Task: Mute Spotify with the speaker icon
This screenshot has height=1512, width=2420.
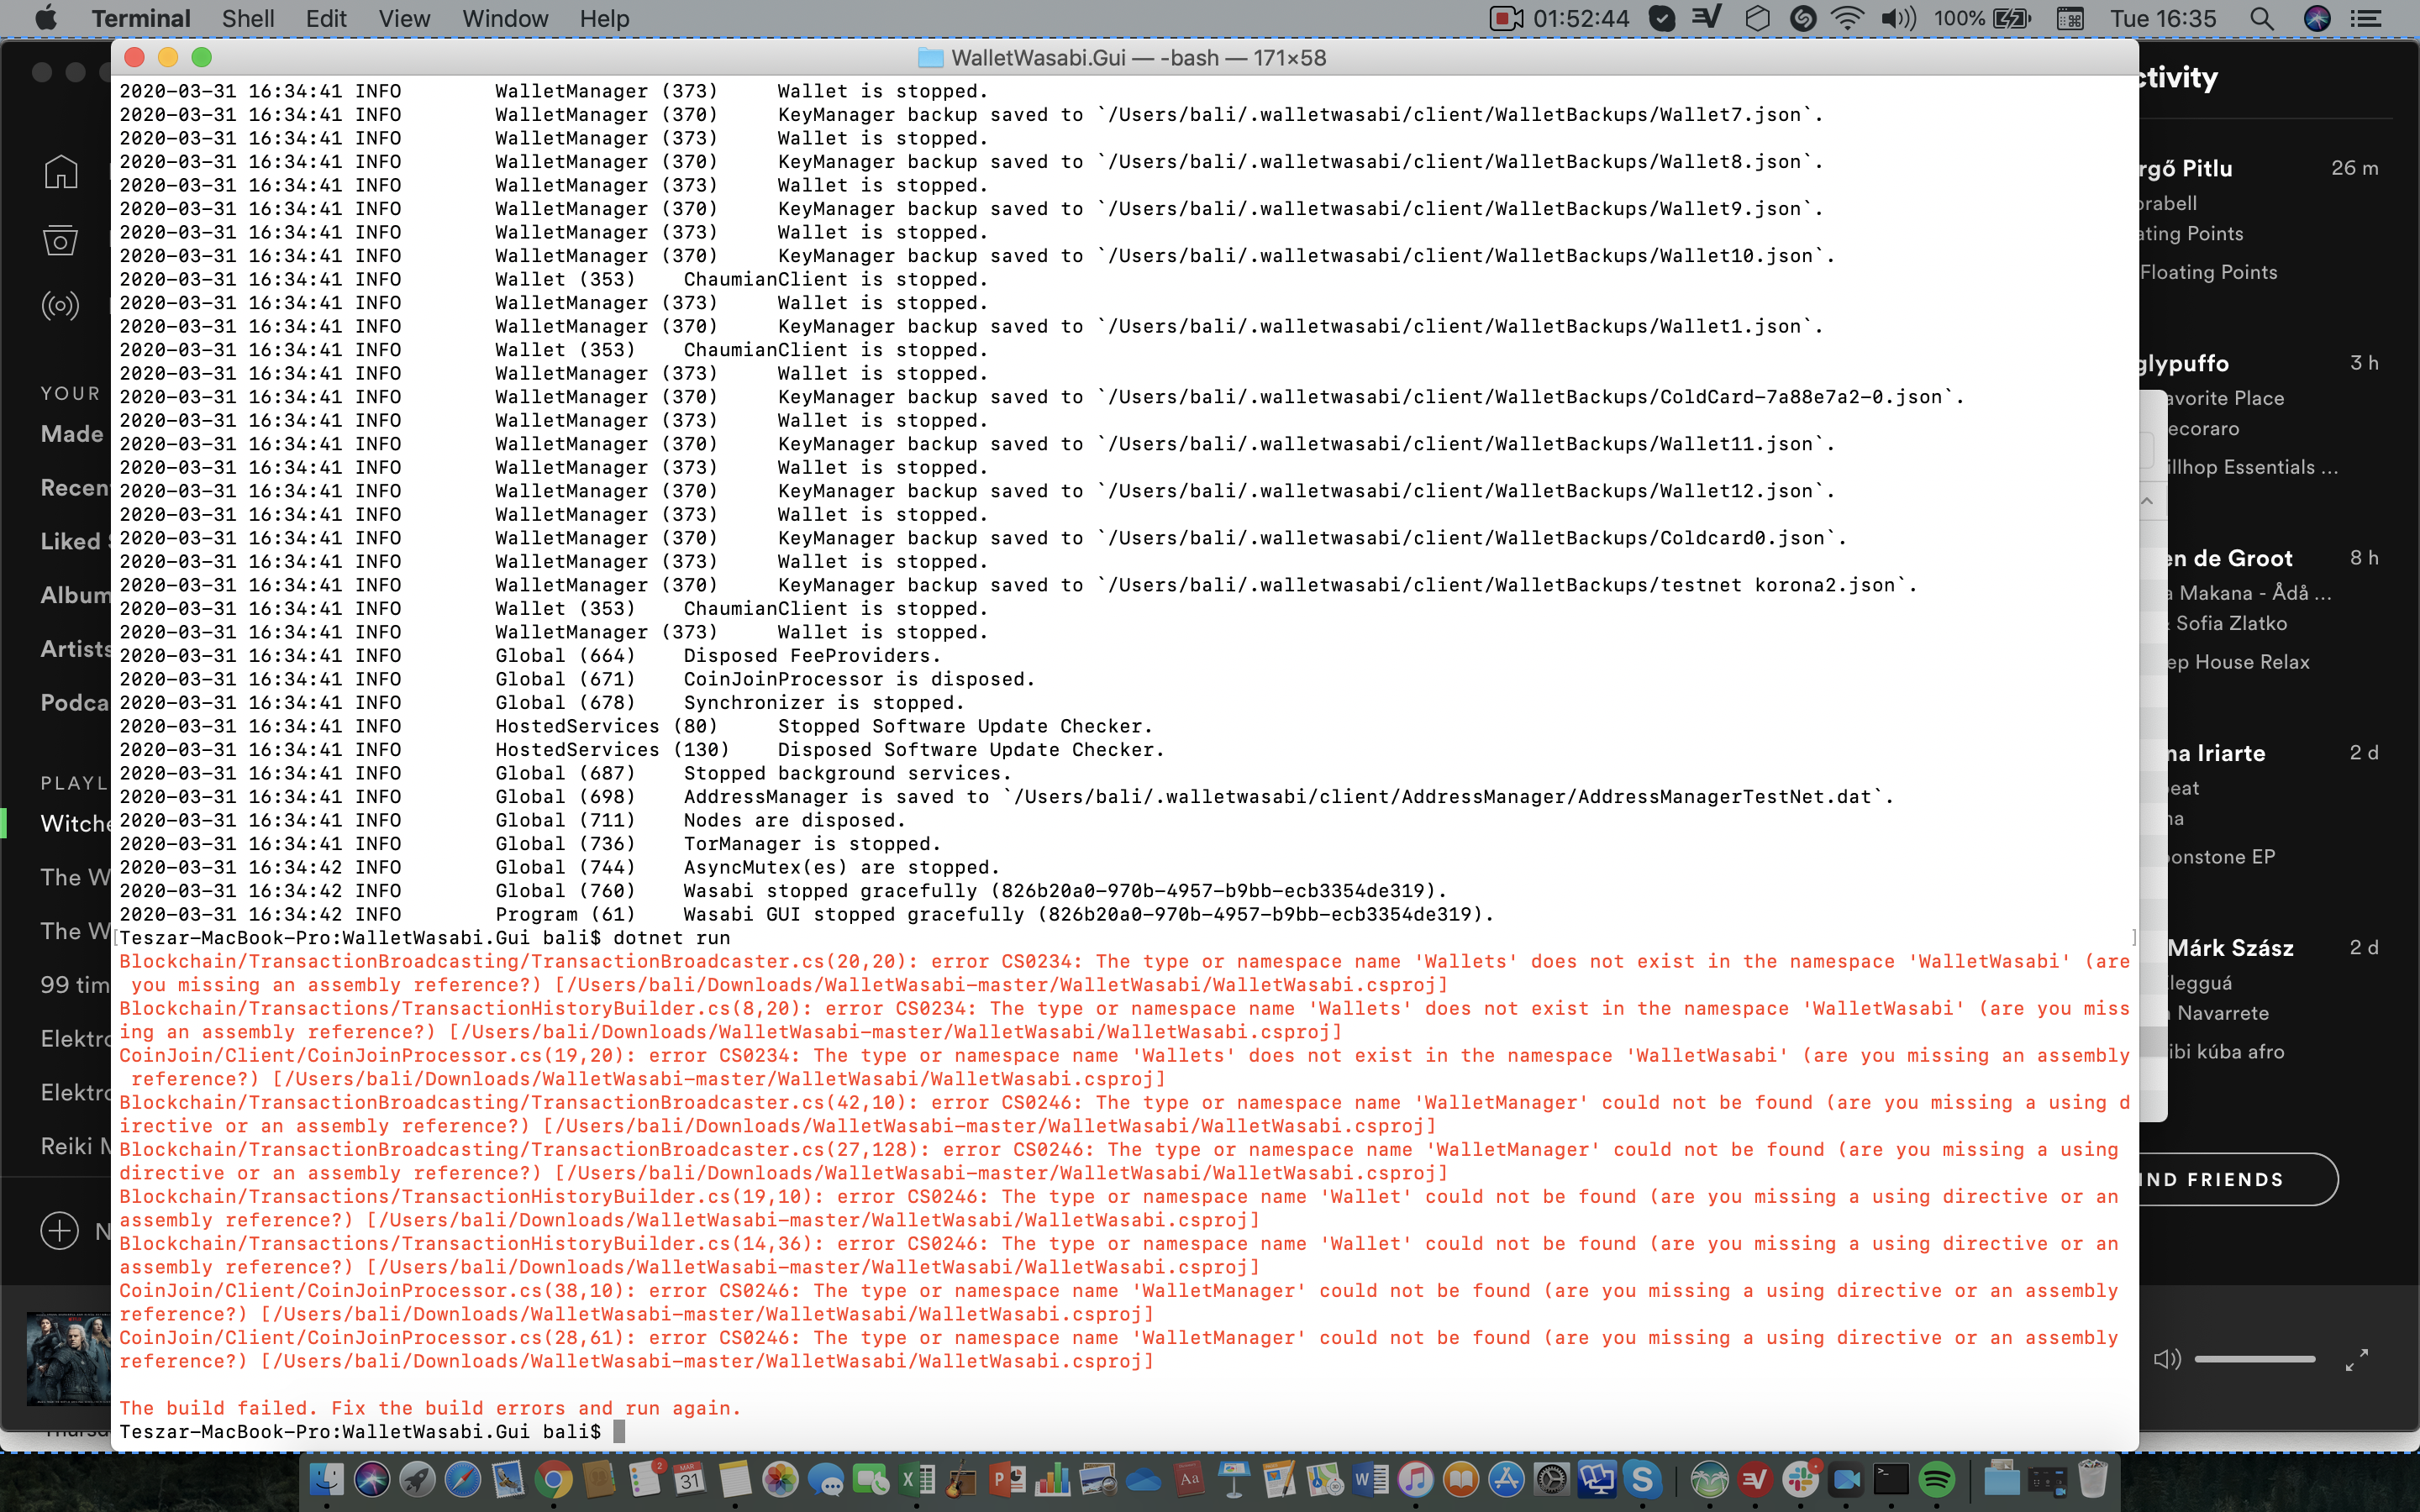Action: pos(2166,1359)
